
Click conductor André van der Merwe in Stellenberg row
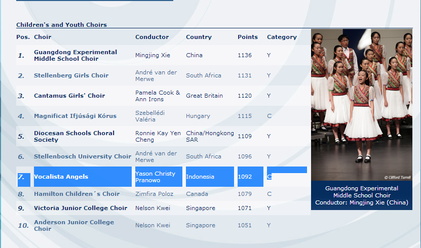(x=156, y=75)
